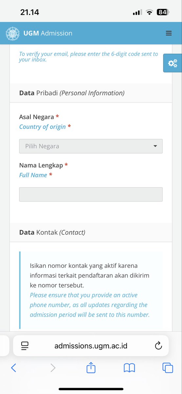
Task: Tap the admissions.ugm.ac.id address bar
Action: coord(91,346)
